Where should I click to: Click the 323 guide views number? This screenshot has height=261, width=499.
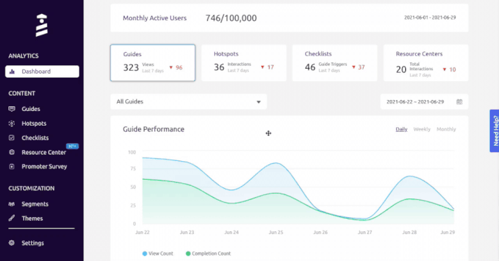pyautogui.click(x=131, y=67)
